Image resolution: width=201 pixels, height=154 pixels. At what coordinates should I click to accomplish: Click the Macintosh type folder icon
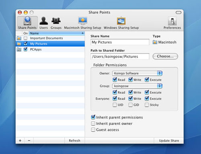(155, 42)
